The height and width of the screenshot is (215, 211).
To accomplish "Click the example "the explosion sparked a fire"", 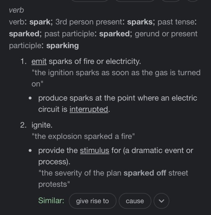I will click(83, 136).
